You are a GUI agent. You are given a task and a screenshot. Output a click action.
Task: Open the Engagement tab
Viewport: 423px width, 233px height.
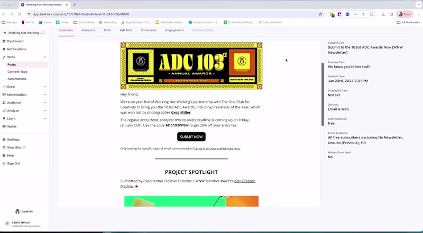(174, 30)
